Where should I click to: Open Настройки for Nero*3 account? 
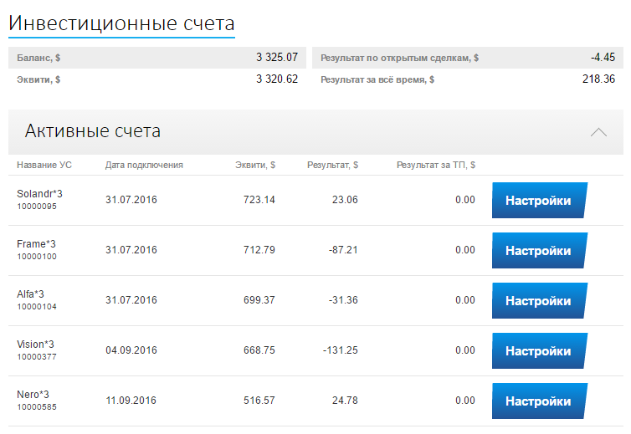(x=538, y=401)
